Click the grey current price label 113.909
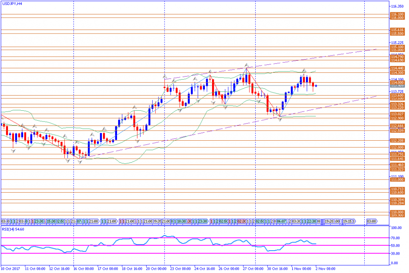This screenshot has height=273, width=409. tap(398, 86)
